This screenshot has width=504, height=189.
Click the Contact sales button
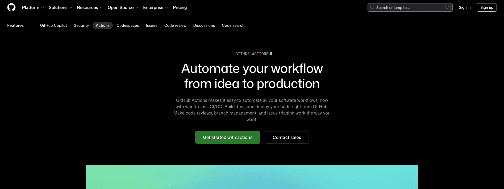tap(287, 137)
